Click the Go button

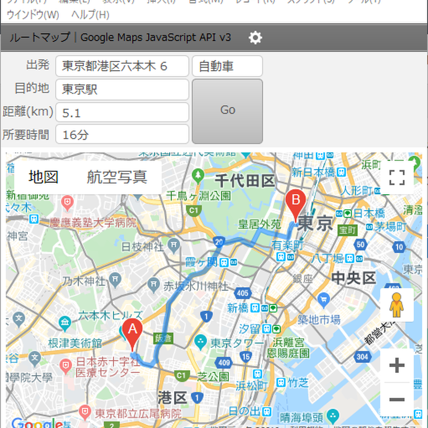tap(227, 111)
